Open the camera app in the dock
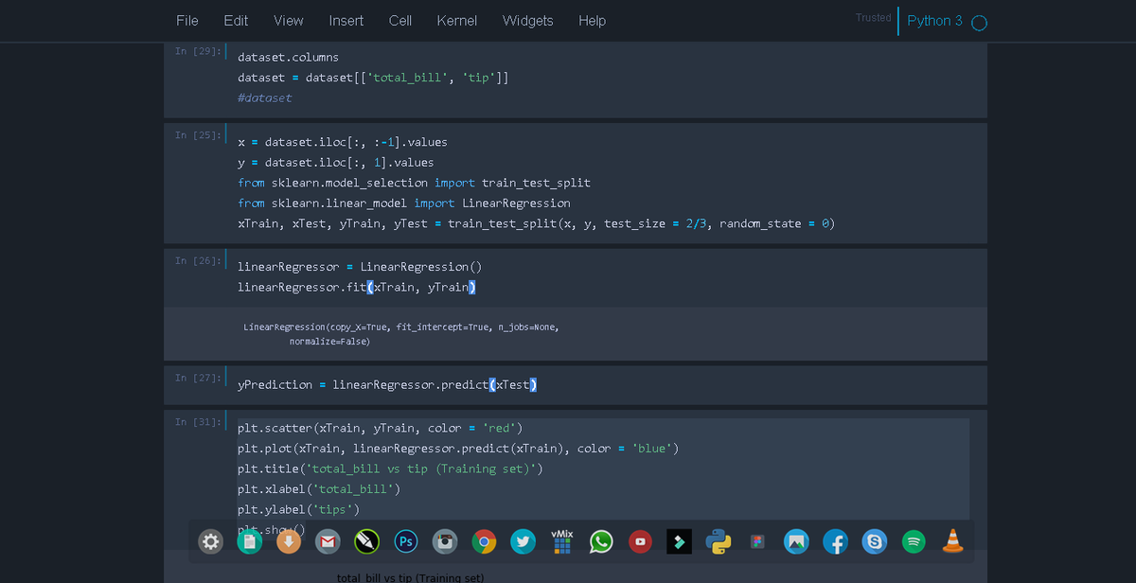 point(445,541)
